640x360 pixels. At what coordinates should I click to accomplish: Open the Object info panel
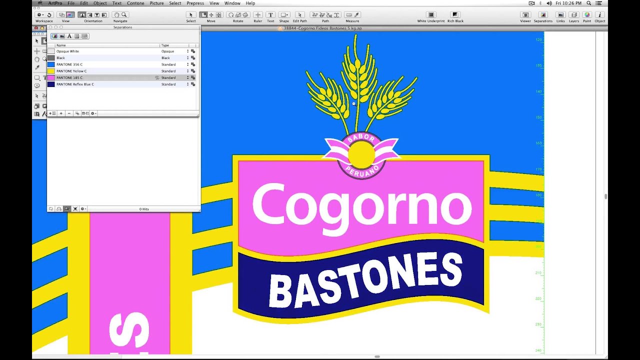click(x=600, y=15)
